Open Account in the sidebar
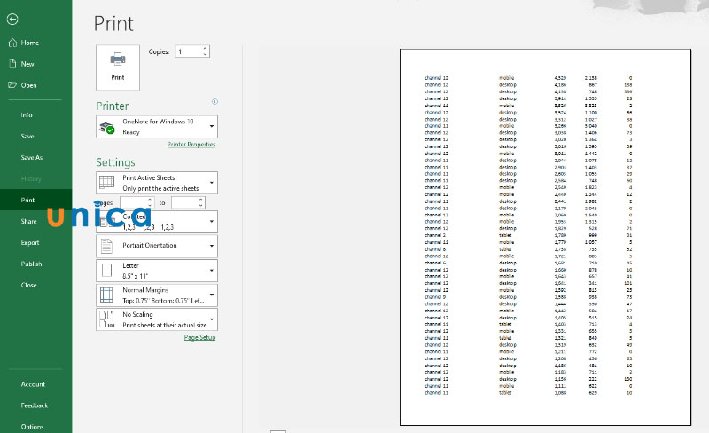The width and height of the screenshot is (709, 433). [33, 384]
